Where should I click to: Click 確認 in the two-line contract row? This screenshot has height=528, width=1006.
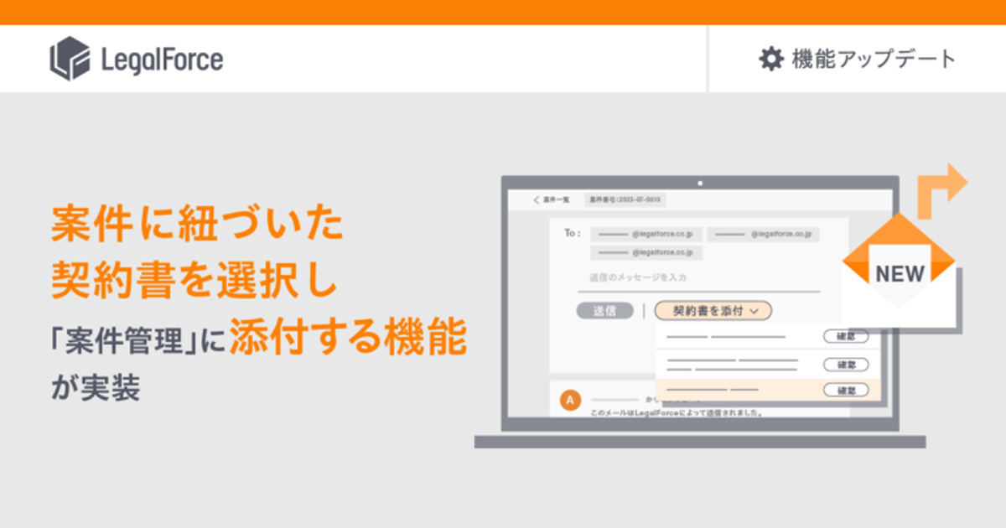pyautogui.click(x=846, y=365)
